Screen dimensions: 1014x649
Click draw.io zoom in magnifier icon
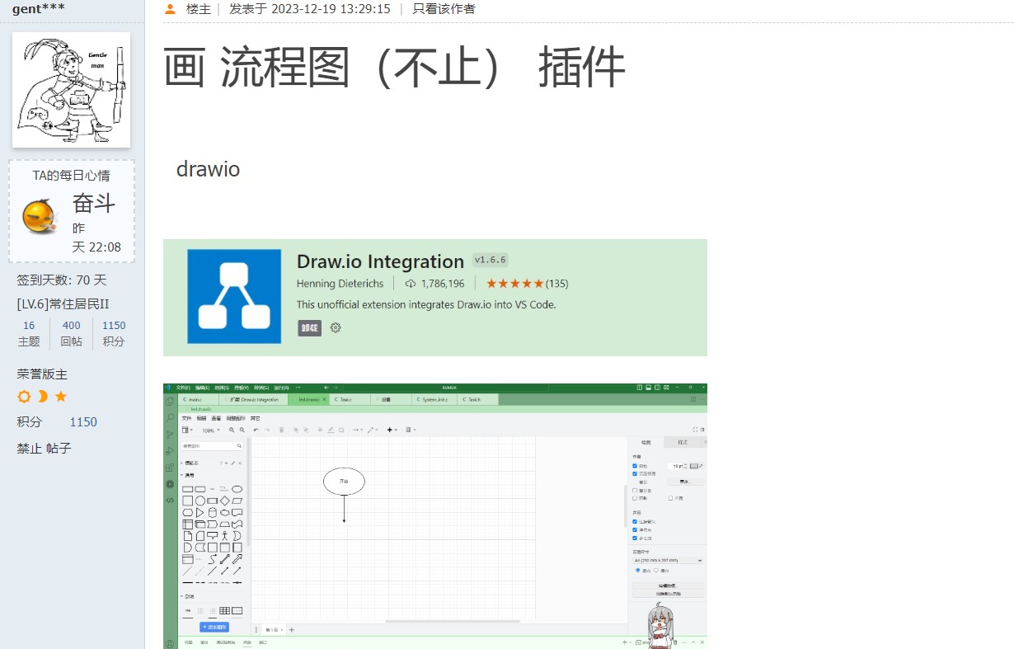[x=232, y=430]
